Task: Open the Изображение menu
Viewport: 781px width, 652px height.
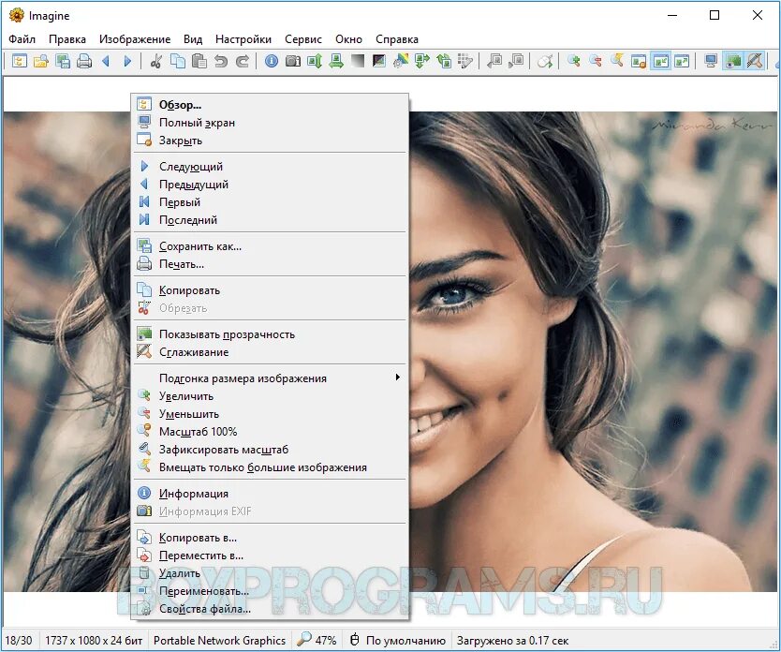Action: (135, 39)
